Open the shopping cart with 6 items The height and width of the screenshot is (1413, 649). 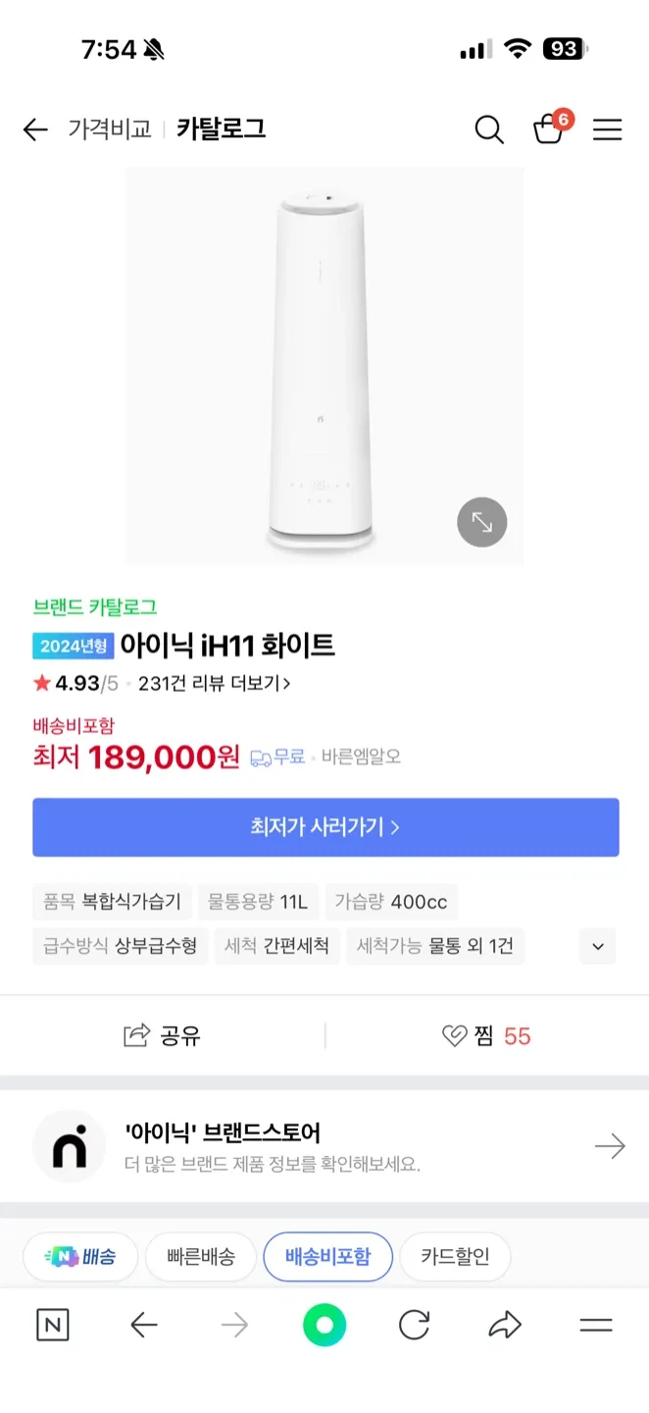[x=548, y=130]
